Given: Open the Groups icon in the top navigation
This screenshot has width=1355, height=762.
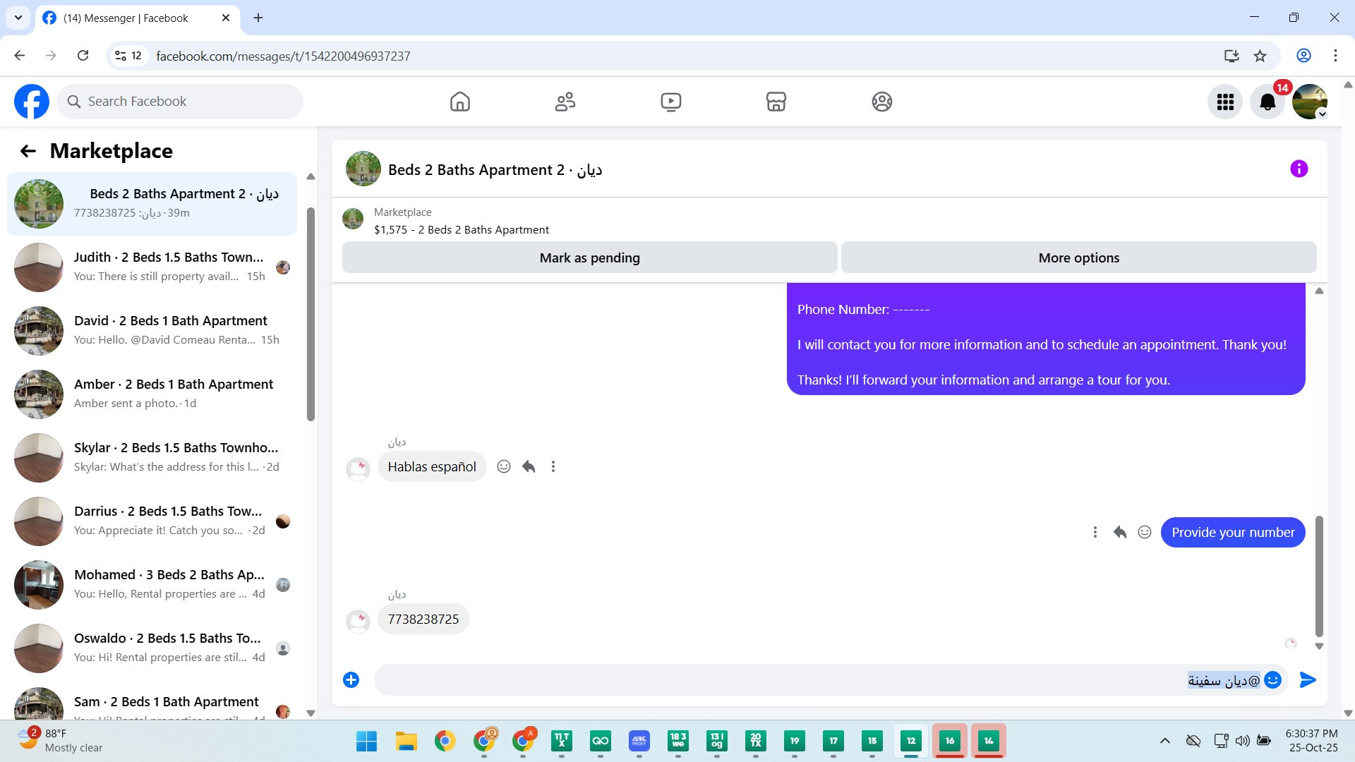Looking at the screenshot, I should (881, 102).
